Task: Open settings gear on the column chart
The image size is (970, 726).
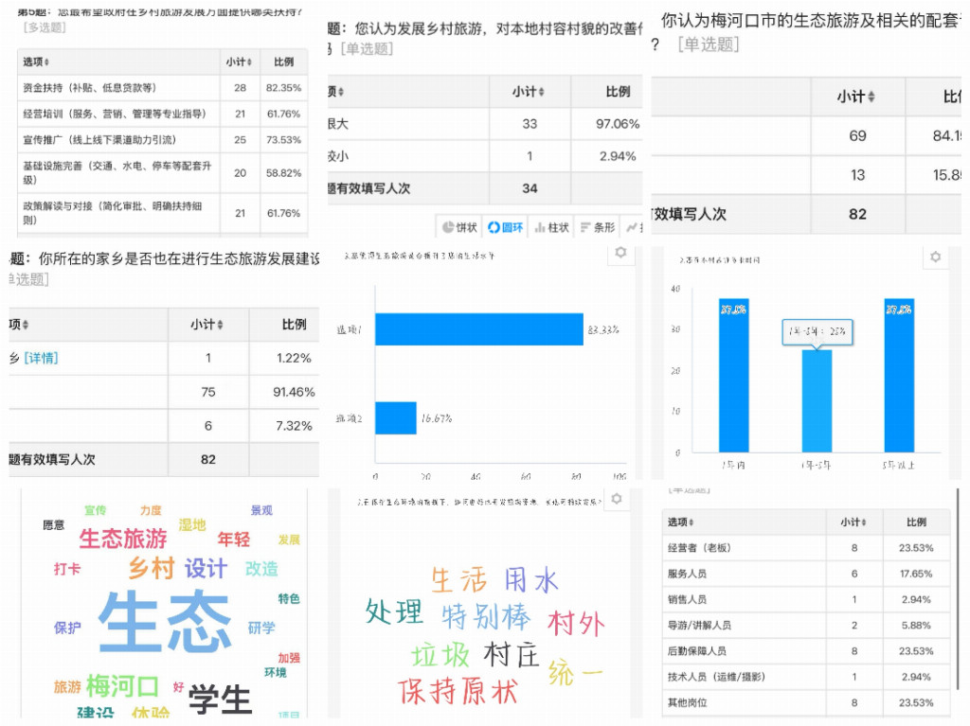Action: [935, 257]
